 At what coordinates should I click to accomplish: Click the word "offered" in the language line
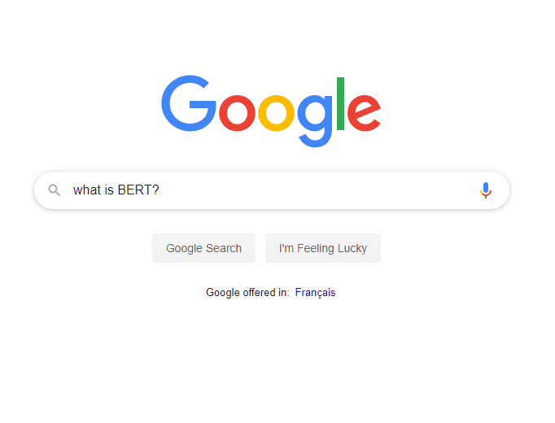[x=260, y=293]
